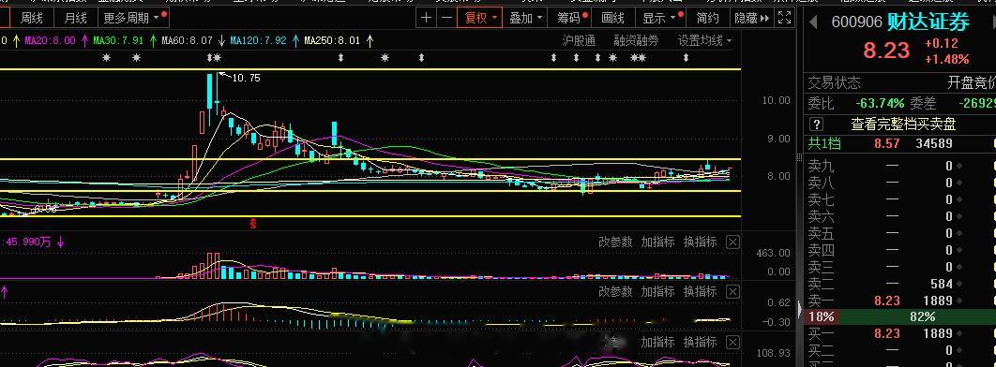Screen dimensions: 996x367
Task: Click the MA20:8.00 indicator label
Action: coord(50,41)
